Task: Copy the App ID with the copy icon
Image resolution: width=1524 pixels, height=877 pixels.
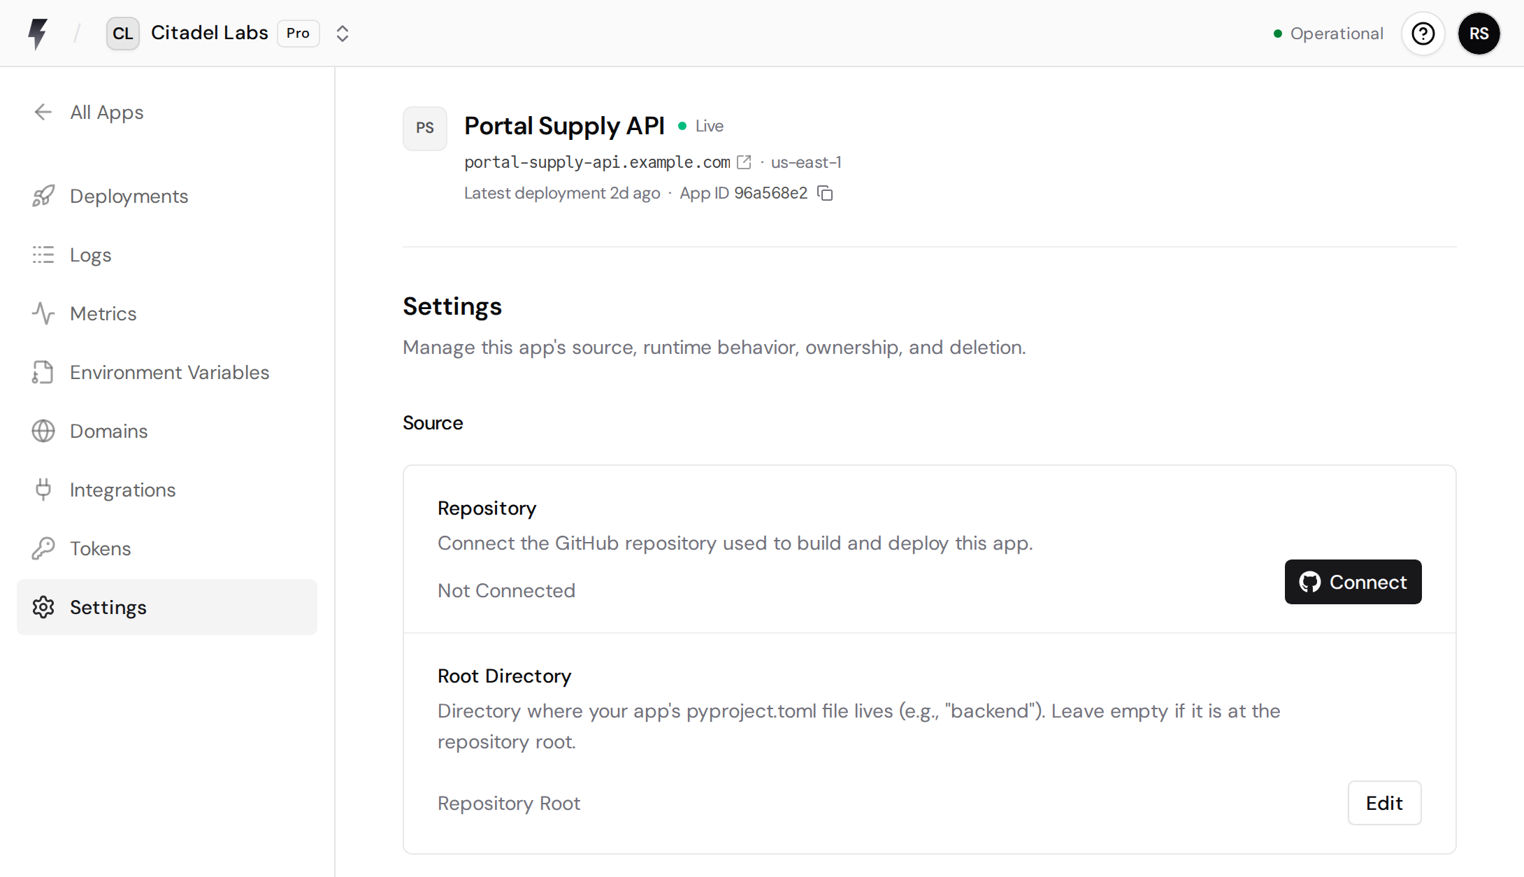Action: (826, 193)
